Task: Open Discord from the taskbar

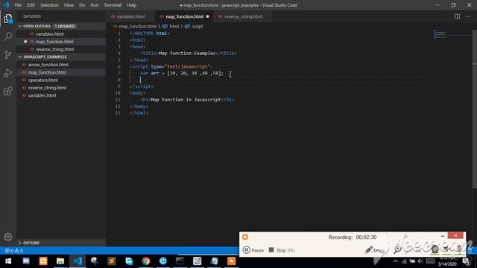Action: pos(26,261)
